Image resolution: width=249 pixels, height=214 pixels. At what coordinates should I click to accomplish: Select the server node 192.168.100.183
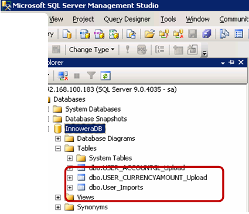(112, 89)
